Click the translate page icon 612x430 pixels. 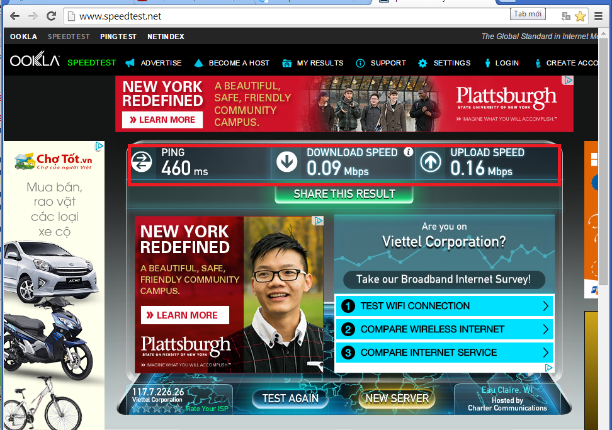565,16
